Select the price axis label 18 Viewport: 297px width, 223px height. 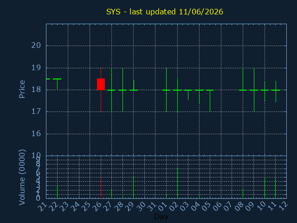(x=36, y=90)
